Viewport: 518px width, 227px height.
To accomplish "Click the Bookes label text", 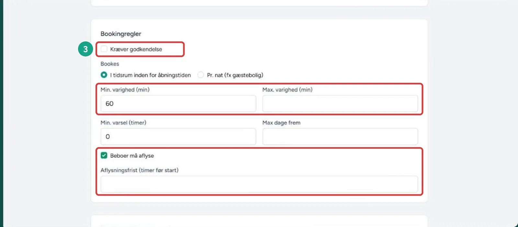I will coord(110,64).
